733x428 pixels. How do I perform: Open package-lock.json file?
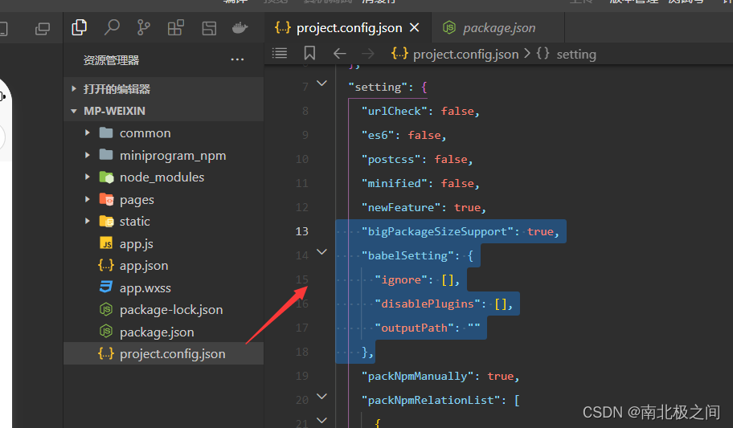point(164,310)
